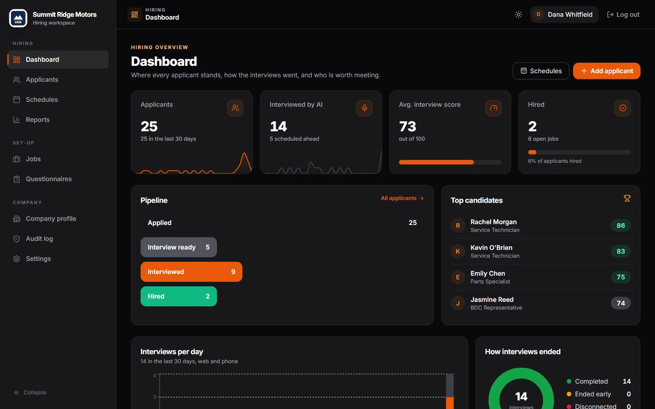Select the Interview ready pipeline stage
Image resolution: width=655 pixels, height=409 pixels.
[x=178, y=247]
